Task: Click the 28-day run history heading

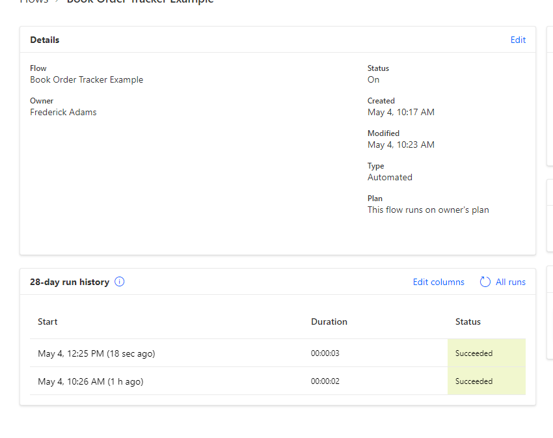Action: [x=70, y=282]
